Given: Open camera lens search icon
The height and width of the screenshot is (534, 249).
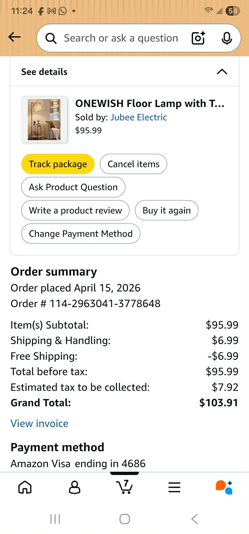Looking at the screenshot, I should tap(198, 38).
